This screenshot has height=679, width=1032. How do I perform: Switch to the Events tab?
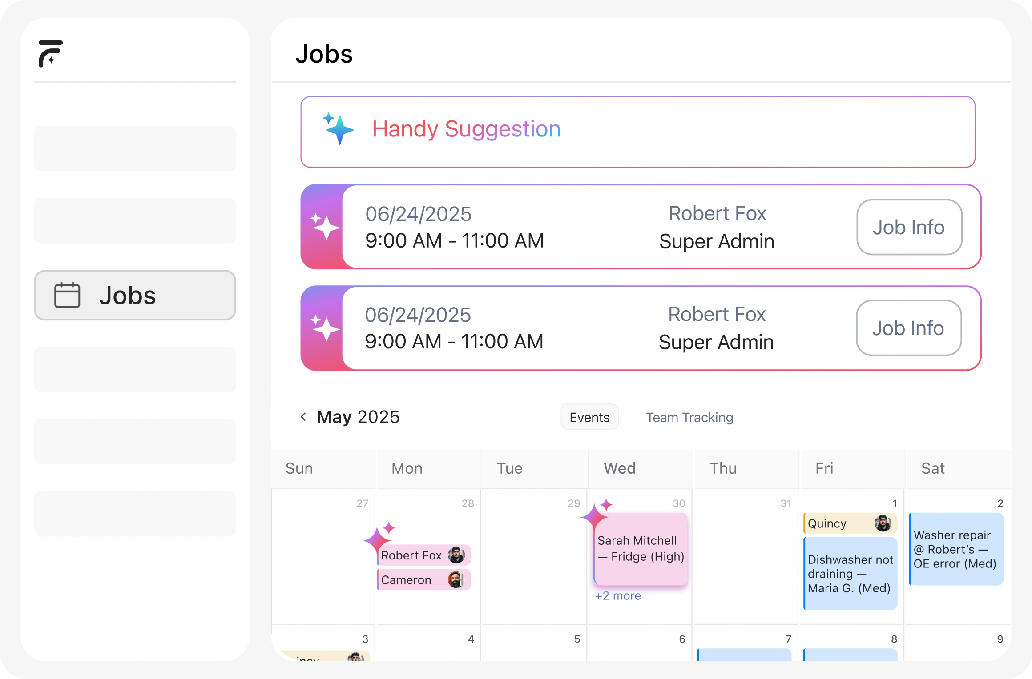[589, 417]
